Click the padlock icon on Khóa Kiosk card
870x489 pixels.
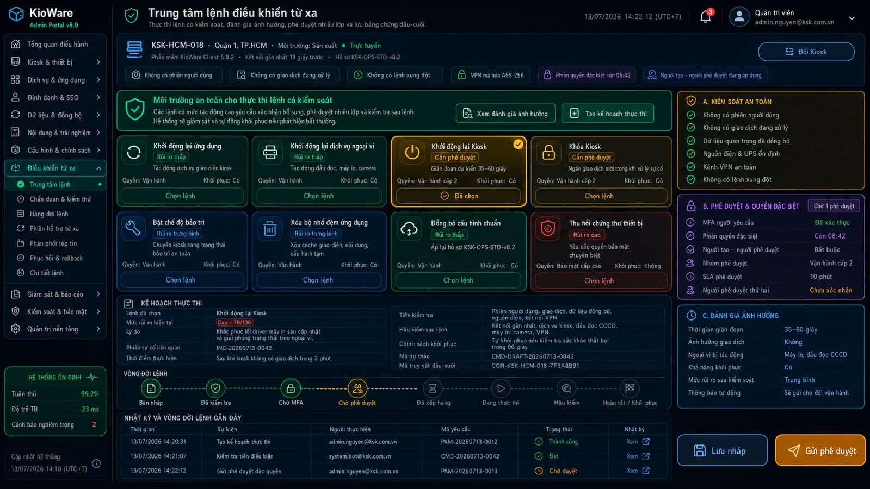click(x=549, y=153)
